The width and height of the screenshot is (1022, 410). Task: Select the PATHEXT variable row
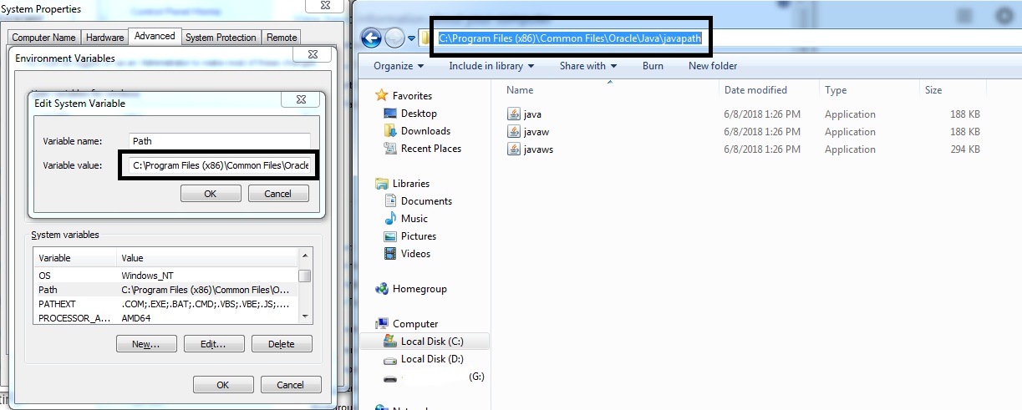[x=165, y=304]
